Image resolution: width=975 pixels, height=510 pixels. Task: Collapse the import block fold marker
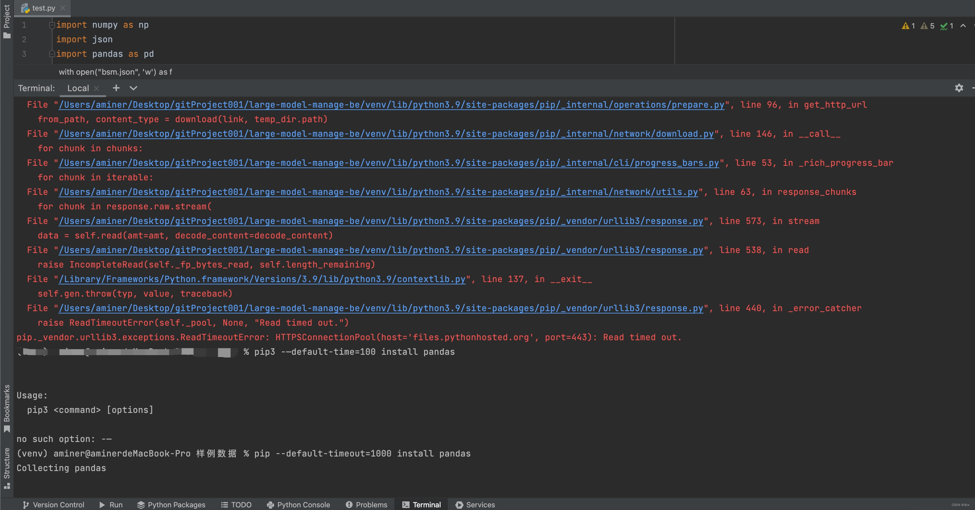(52, 25)
